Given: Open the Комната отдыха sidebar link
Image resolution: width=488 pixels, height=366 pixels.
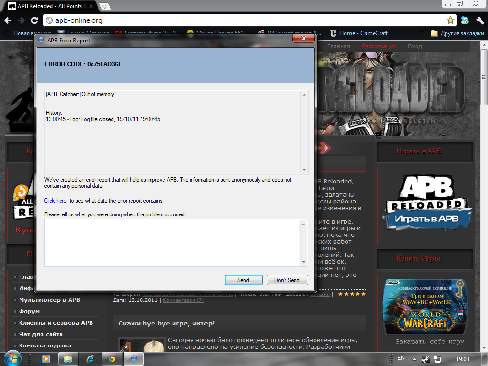Looking at the screenshot, I should pyautogui.click(x=45, y=346).
